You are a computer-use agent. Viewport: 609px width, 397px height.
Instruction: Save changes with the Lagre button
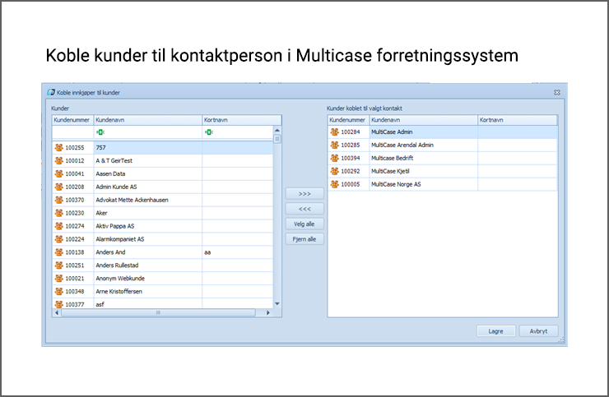click(496, 331)
